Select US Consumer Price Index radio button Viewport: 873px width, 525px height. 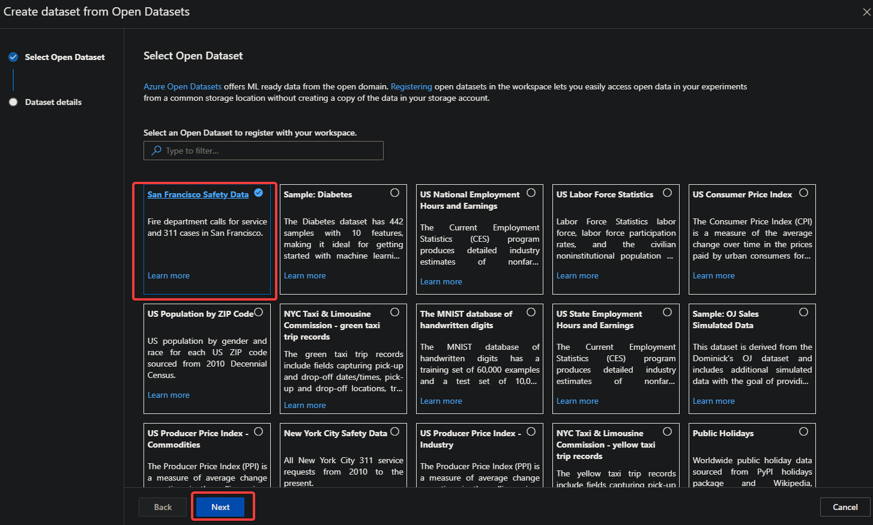pos(803,193)
